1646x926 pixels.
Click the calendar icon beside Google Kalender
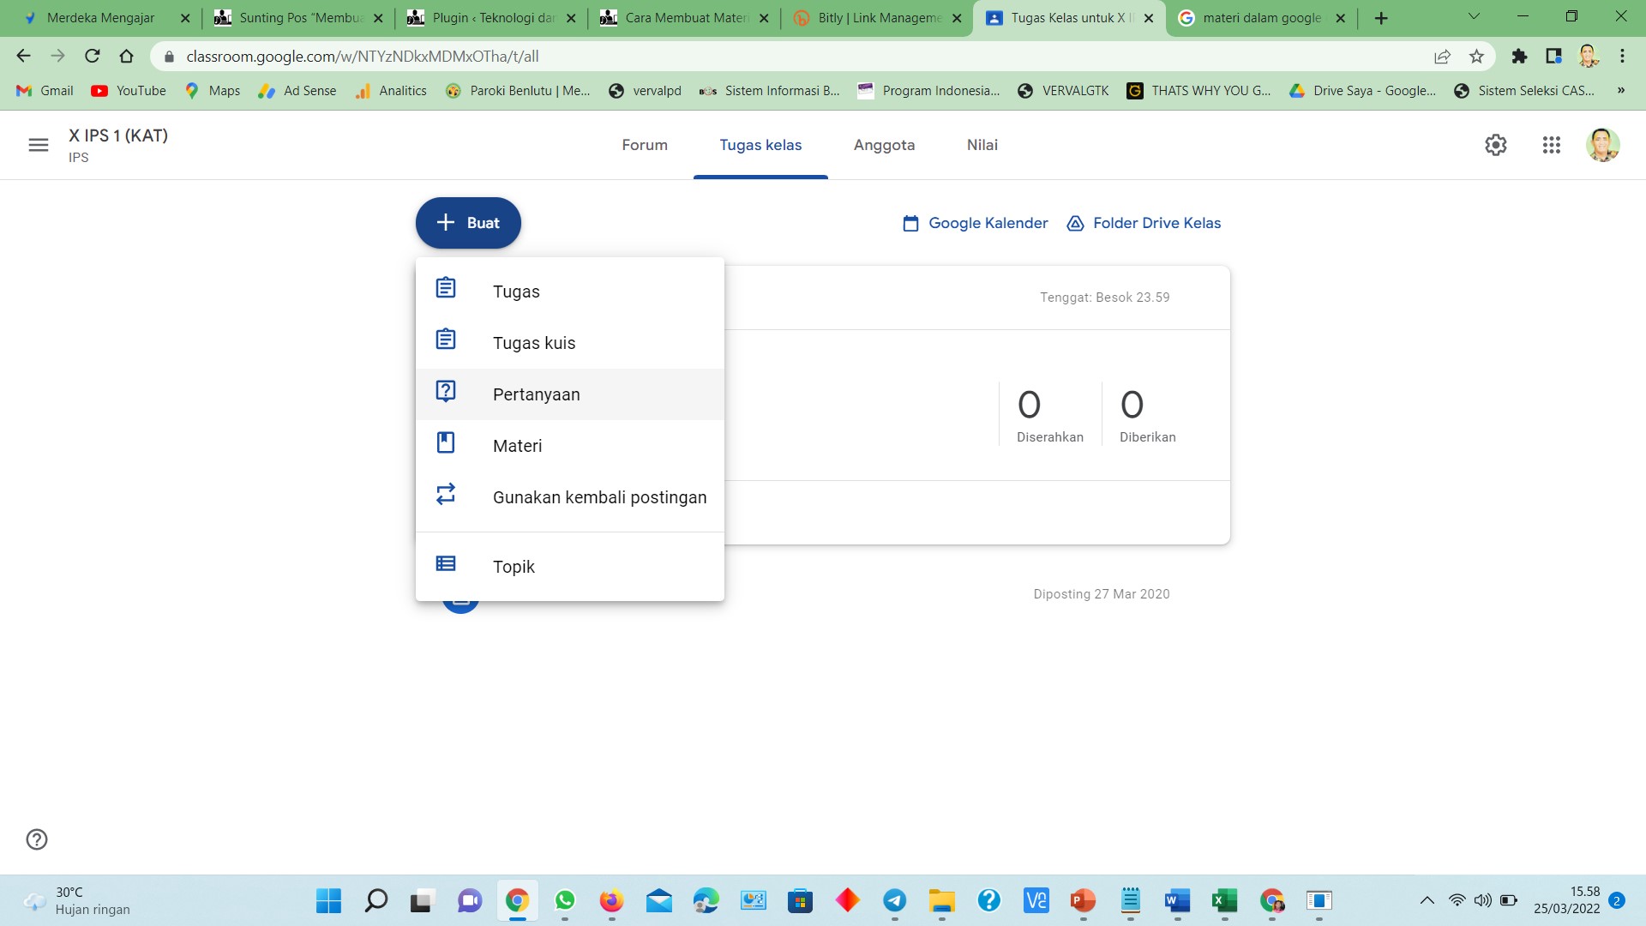(911, 222)
